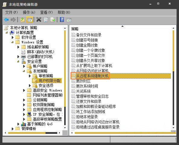Select the 用户权限分配 tree item

click(49, 81)
